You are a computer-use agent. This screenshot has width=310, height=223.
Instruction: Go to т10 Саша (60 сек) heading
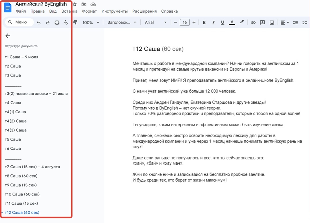(x=22, y=194)
